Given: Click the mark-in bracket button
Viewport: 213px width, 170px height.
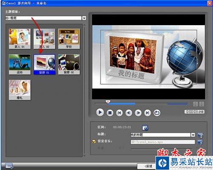Looking at the screenshot, I should coord(196,104).
